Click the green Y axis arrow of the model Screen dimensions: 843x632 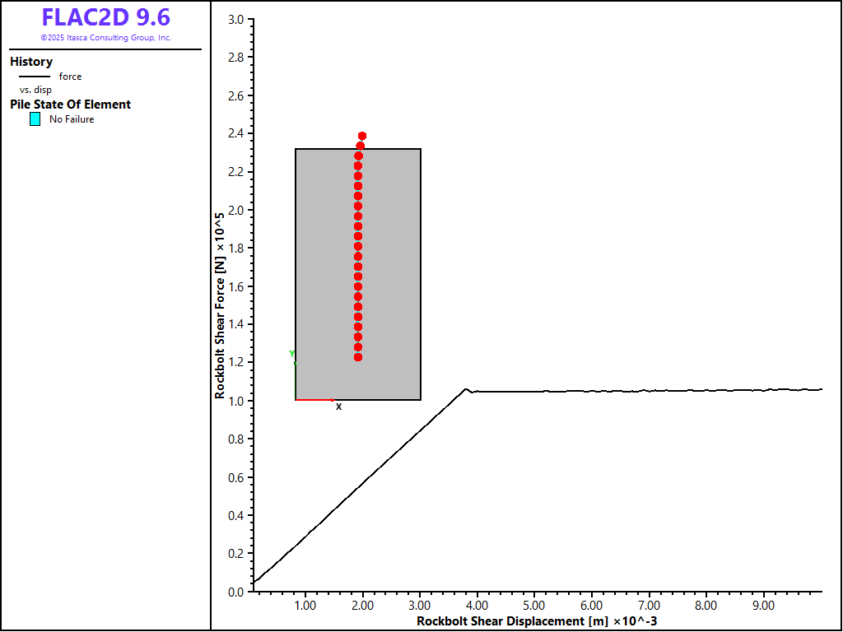click(293, 356)
